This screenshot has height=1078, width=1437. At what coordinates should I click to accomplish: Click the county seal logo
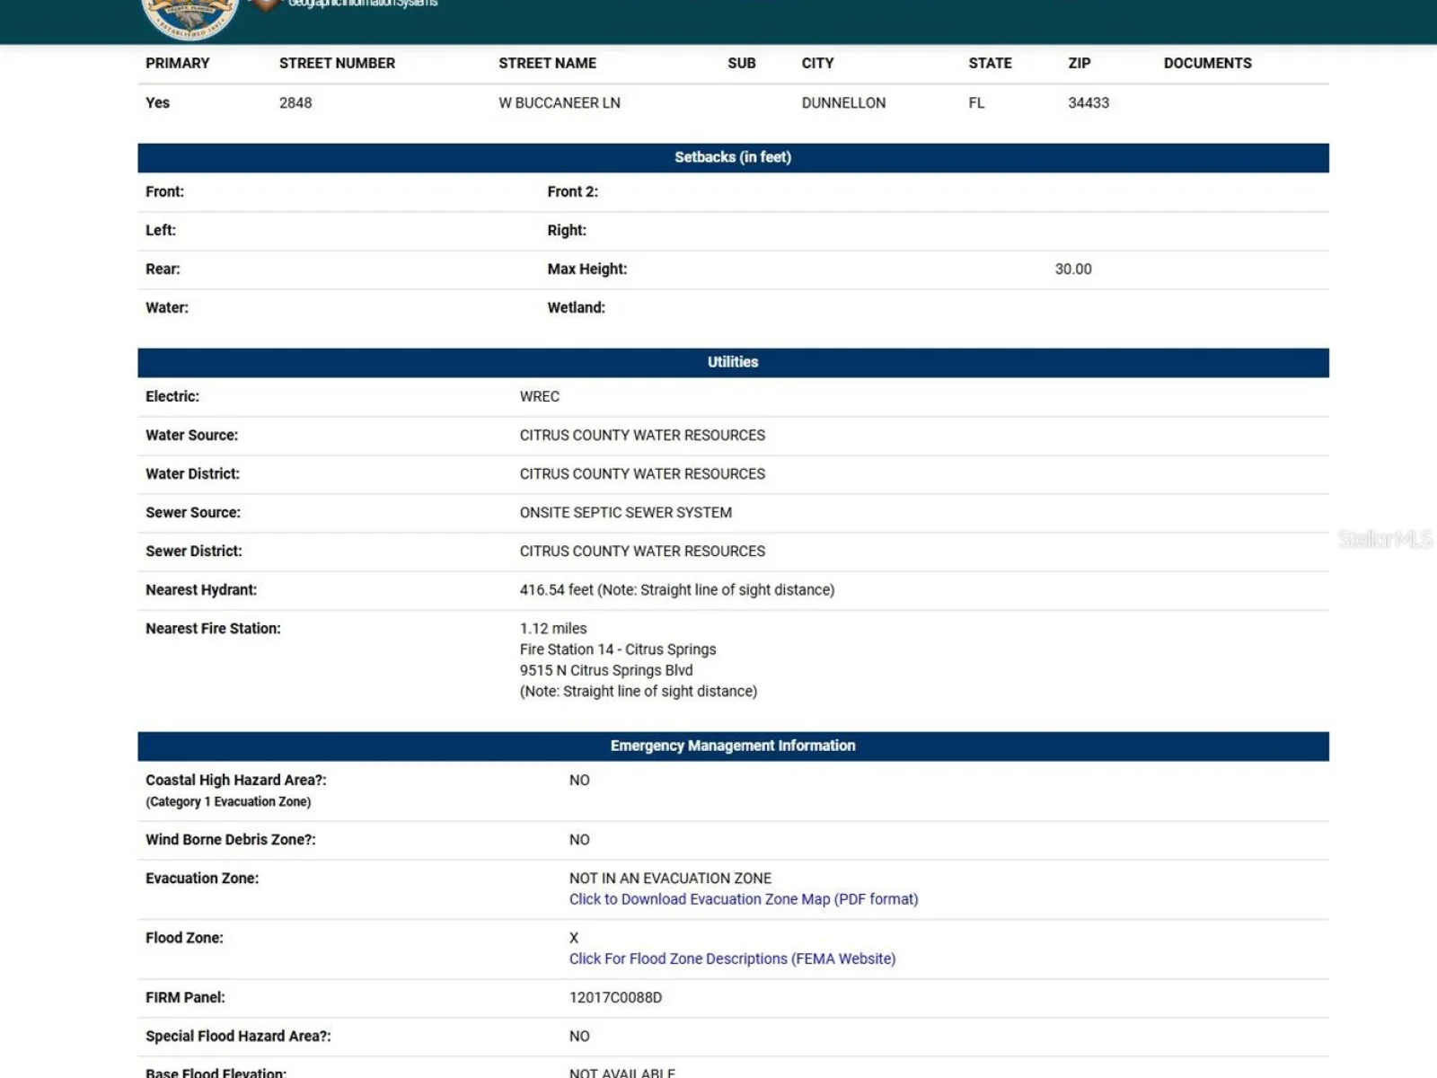pos(190,18)
